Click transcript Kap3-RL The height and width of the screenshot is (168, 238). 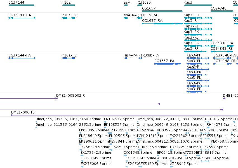[x=198, y=40]
